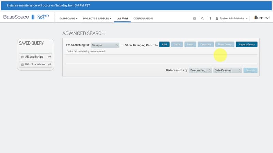Click the help question mark icon
This screenshot has height=153, width=273.
point(210,18)
